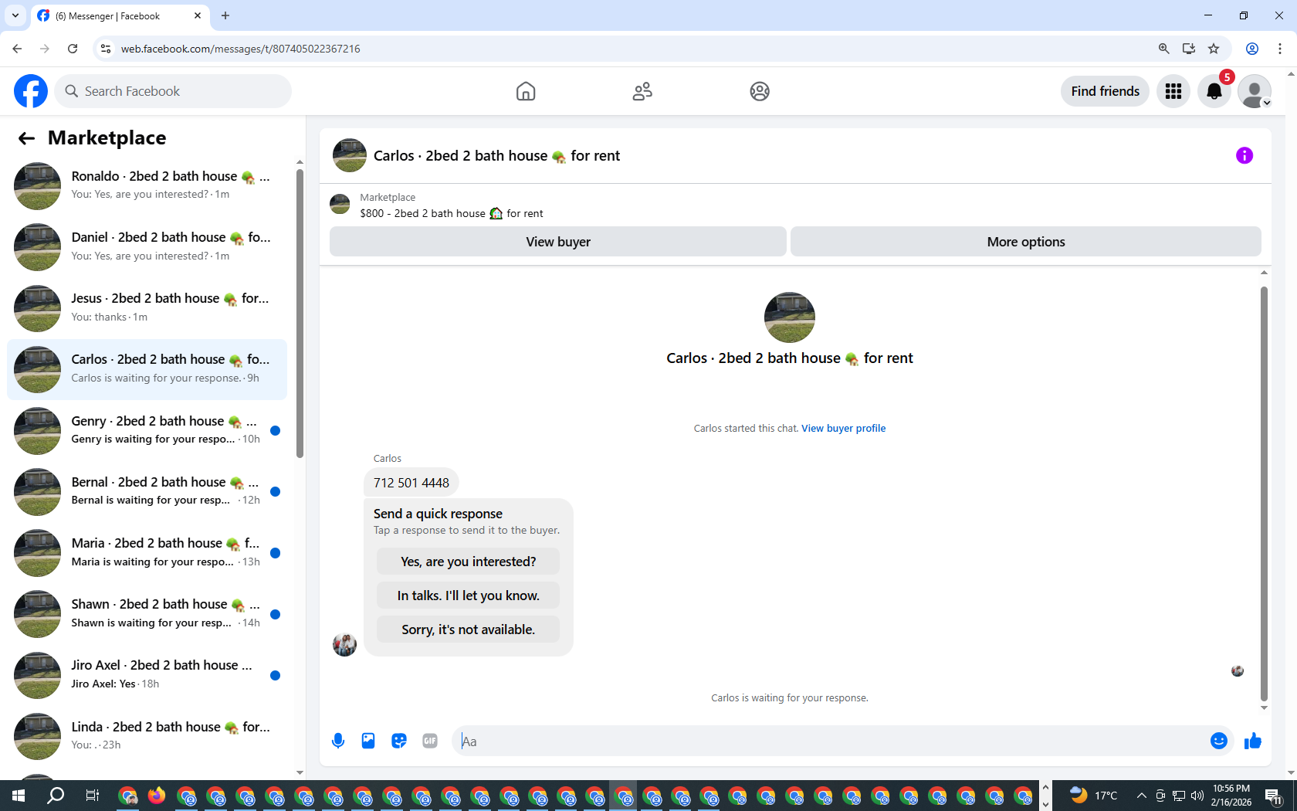Open Chrome three-dot menu

[1280, 49]
